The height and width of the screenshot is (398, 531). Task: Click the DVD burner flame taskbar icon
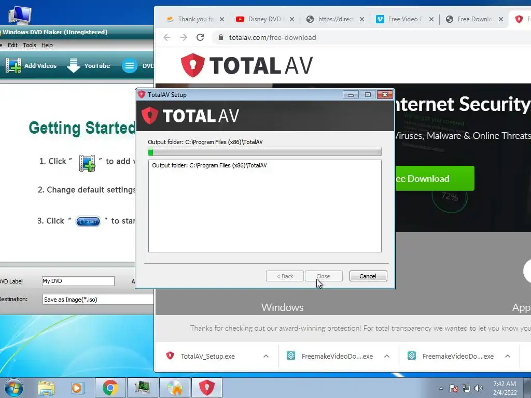pyautogui.click(x=175, y=388)
